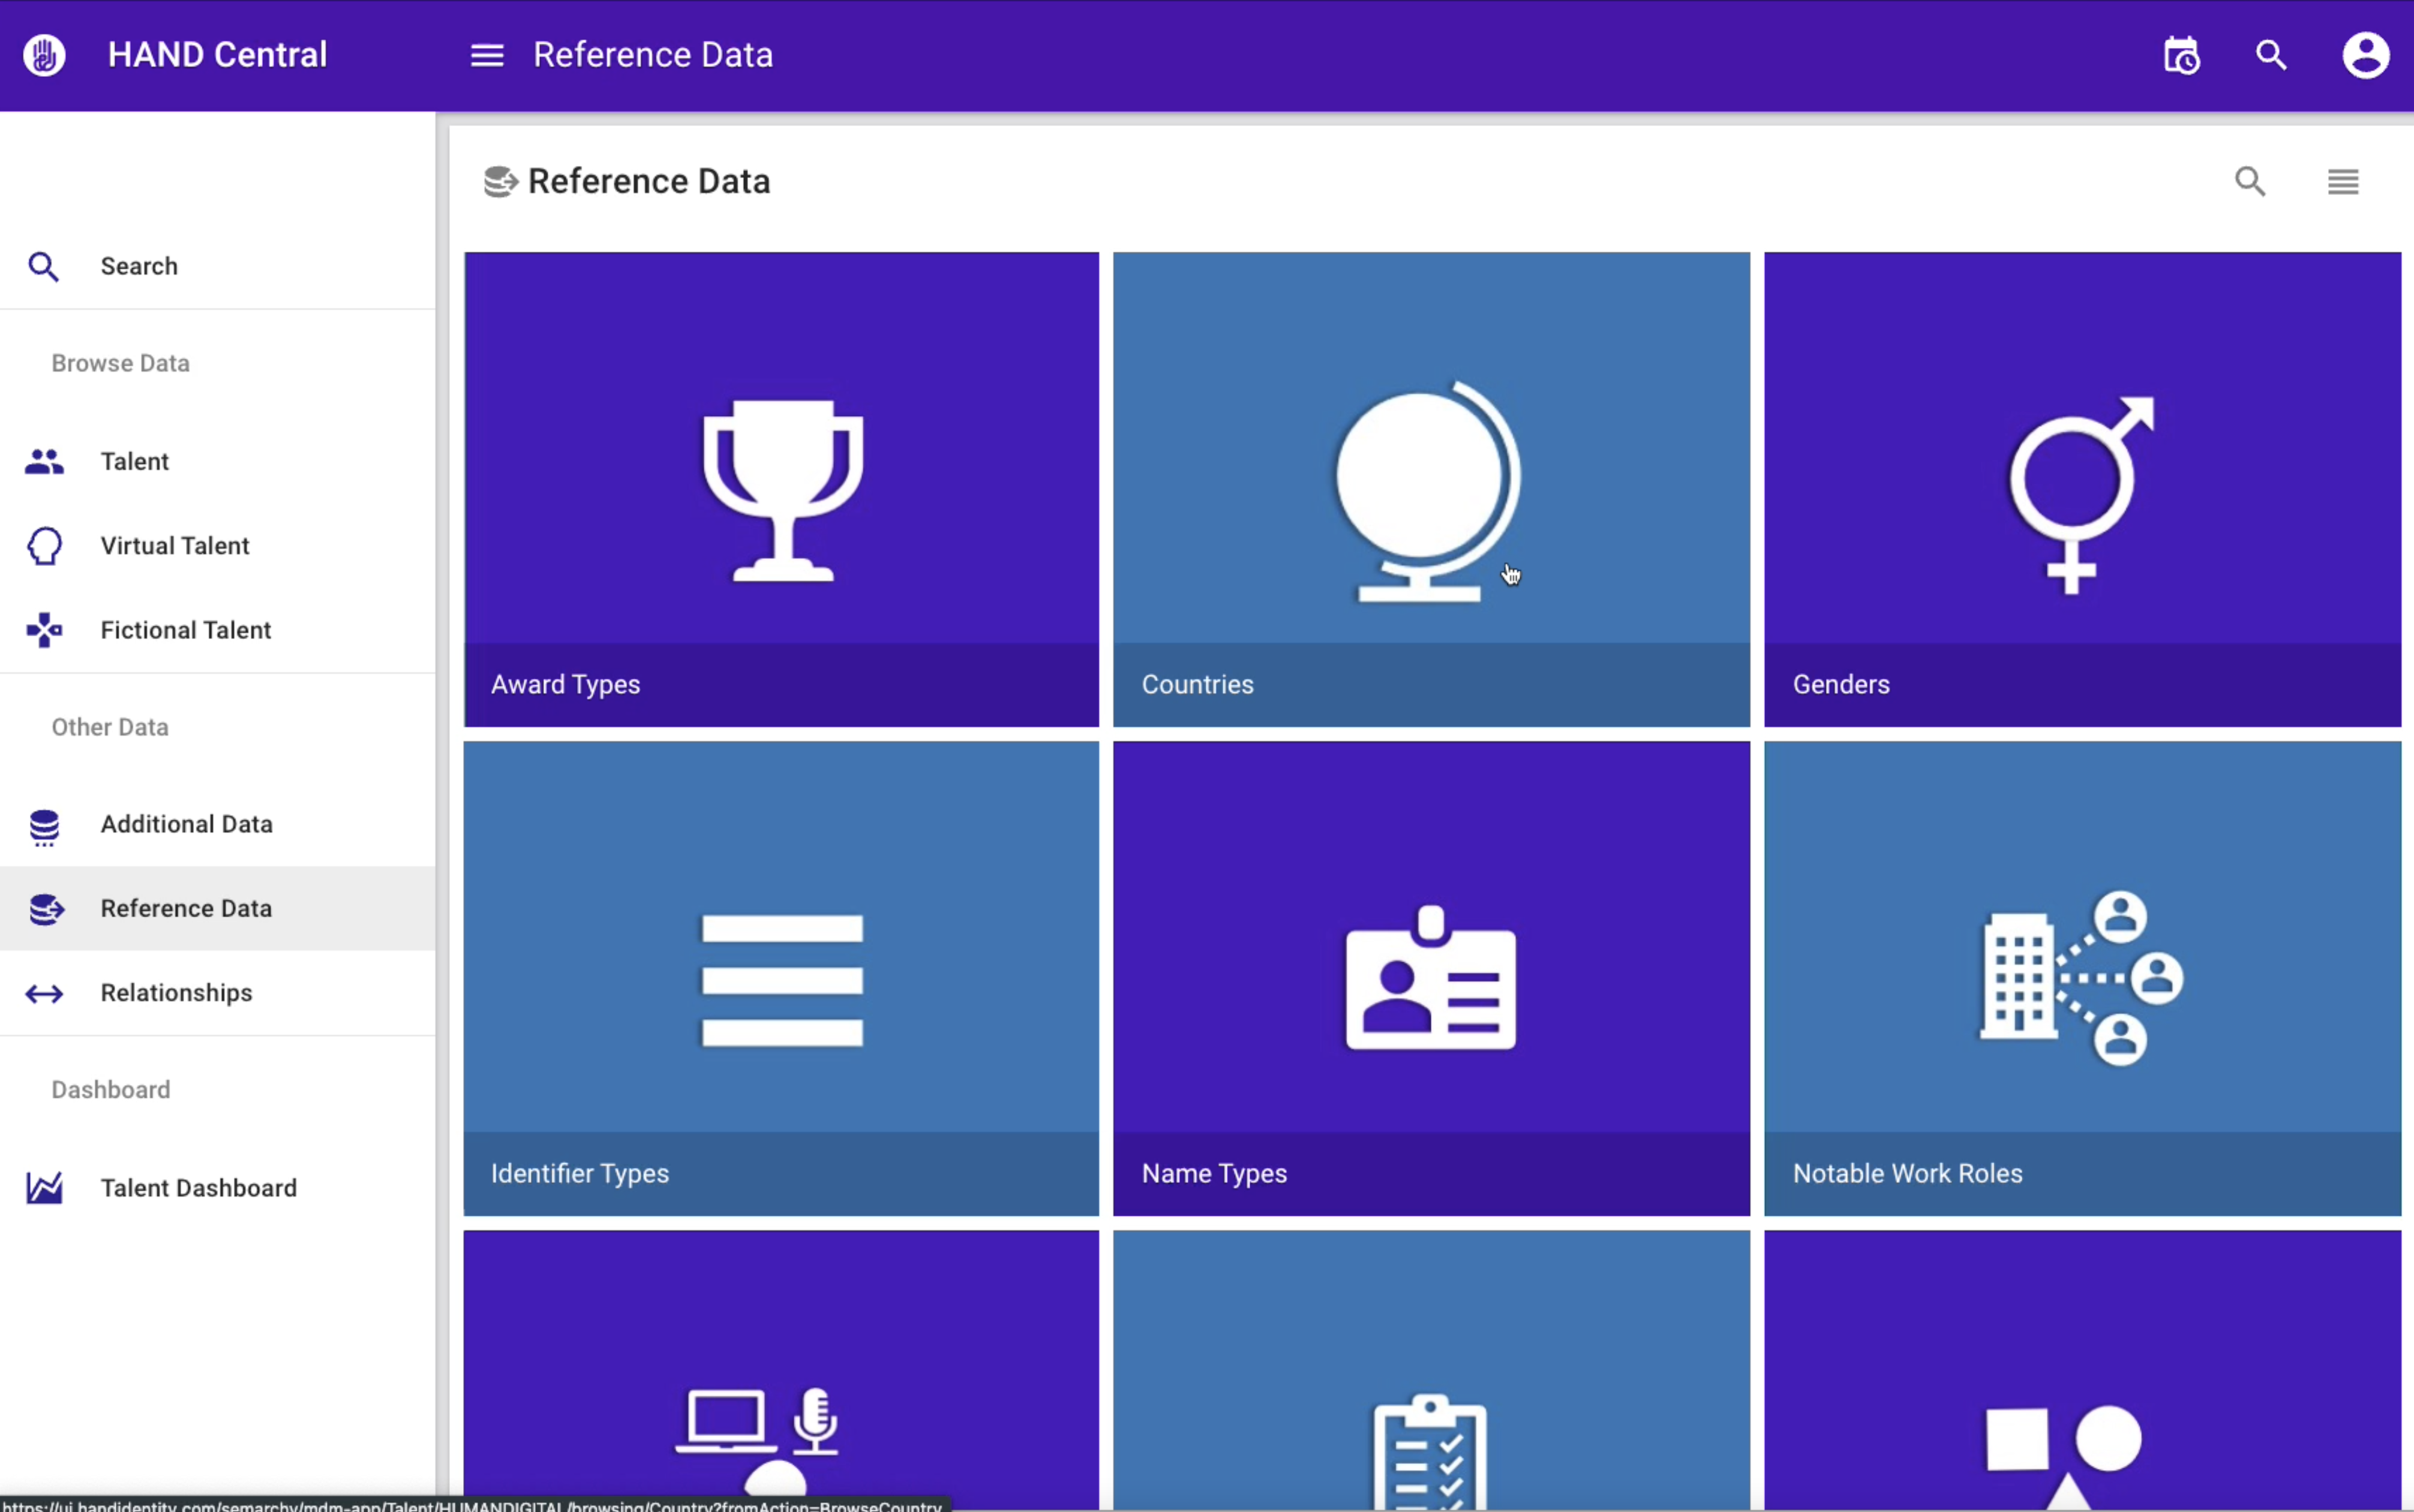Select Virtual Talent head icon
Screen dimensions: 2414x1512
click(44, 546)
